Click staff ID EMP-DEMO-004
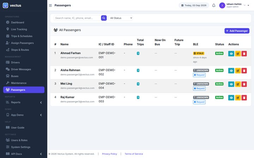The height and width of the screenshot is (158, 254). pyautogui.click(x=107, y=86)
